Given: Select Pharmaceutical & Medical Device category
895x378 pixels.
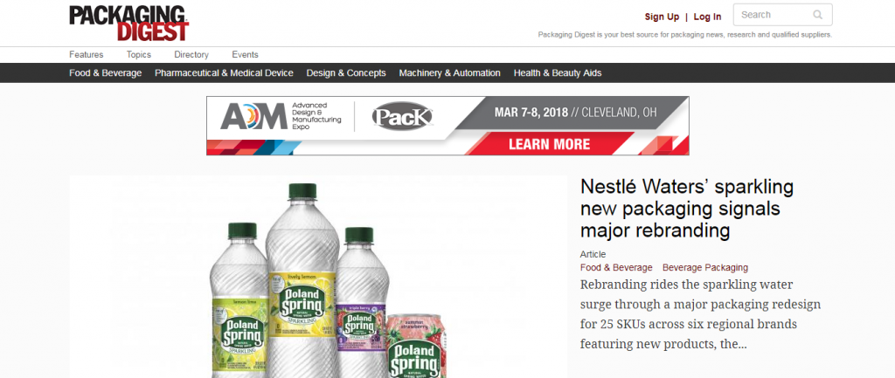Looking at the screenshot, I should click(x=224, y=73).
